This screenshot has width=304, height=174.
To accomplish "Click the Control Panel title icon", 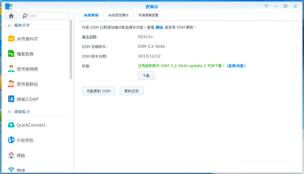I will pyautogui.click(x=9, y=6).
